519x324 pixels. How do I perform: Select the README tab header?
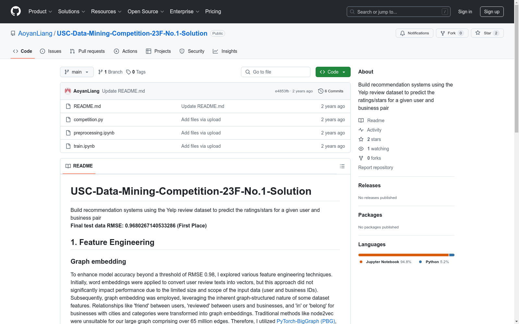(79, 166)
